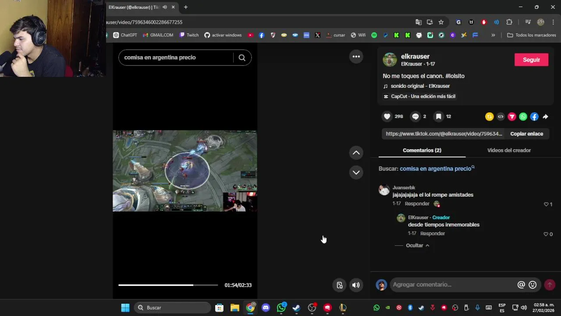Share video to Facebook
The width and height of the screenshot is (561, 316).
(x=534, y=116)
